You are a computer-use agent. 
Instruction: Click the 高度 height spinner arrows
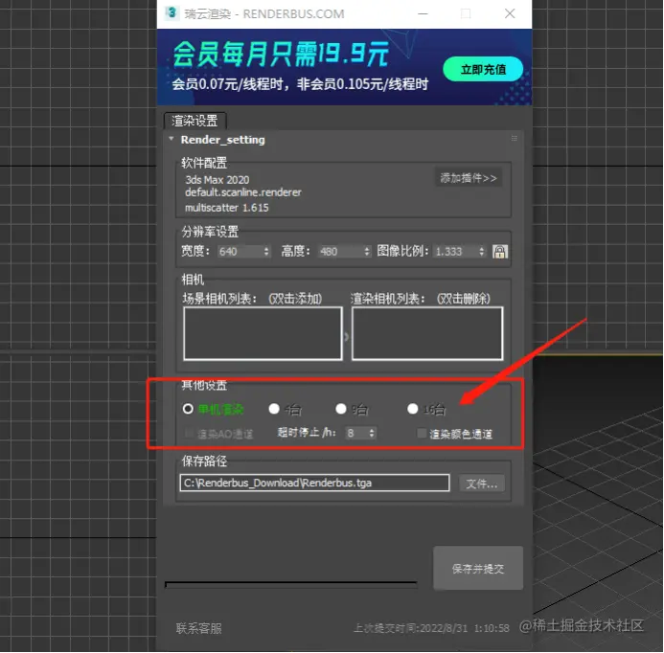point(367,252)
